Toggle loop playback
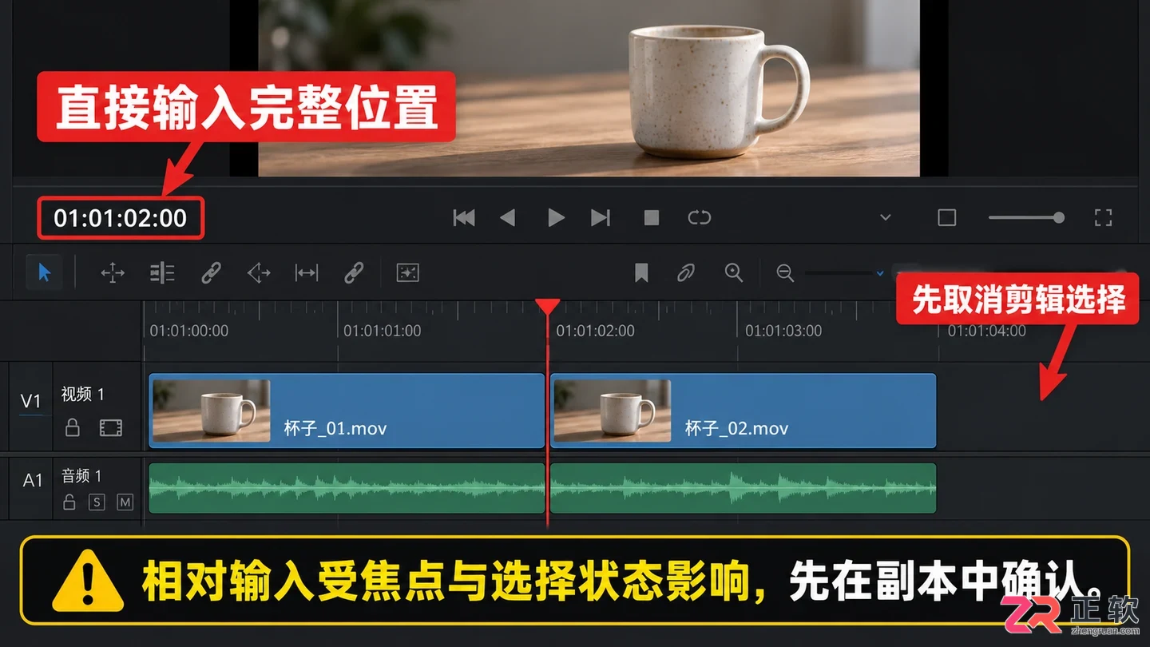1150x647 pixels. (x=699, y=217)
